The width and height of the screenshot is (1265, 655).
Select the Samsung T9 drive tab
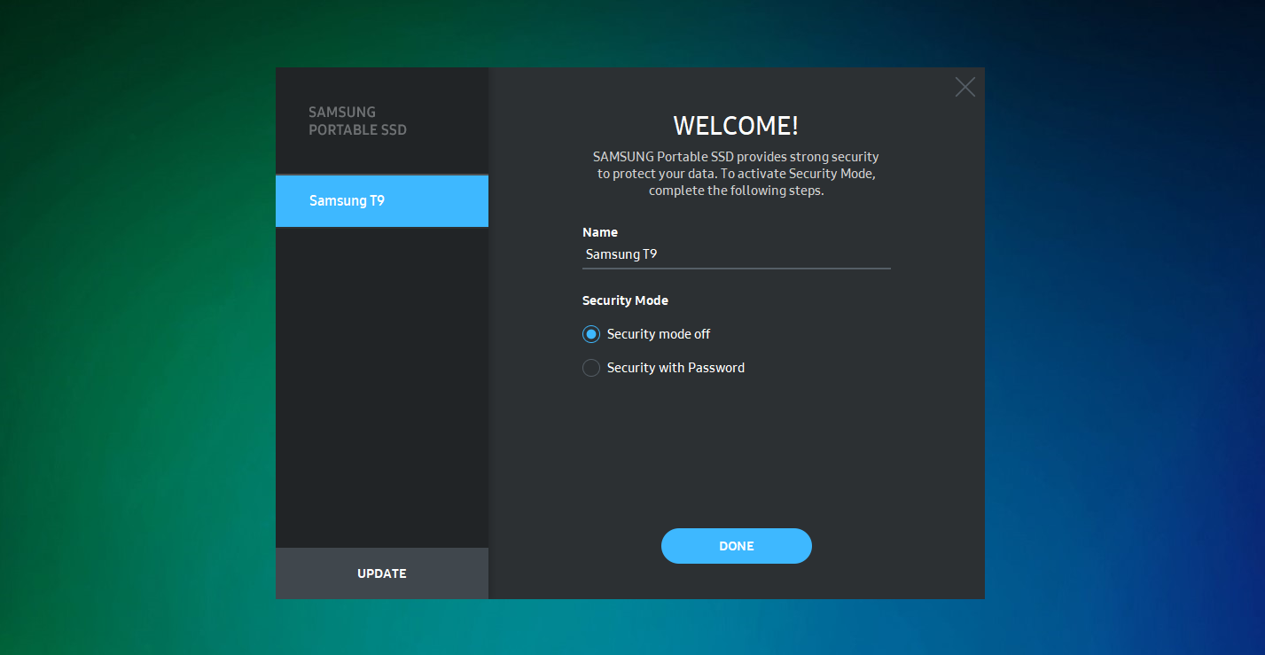[382, 200]
